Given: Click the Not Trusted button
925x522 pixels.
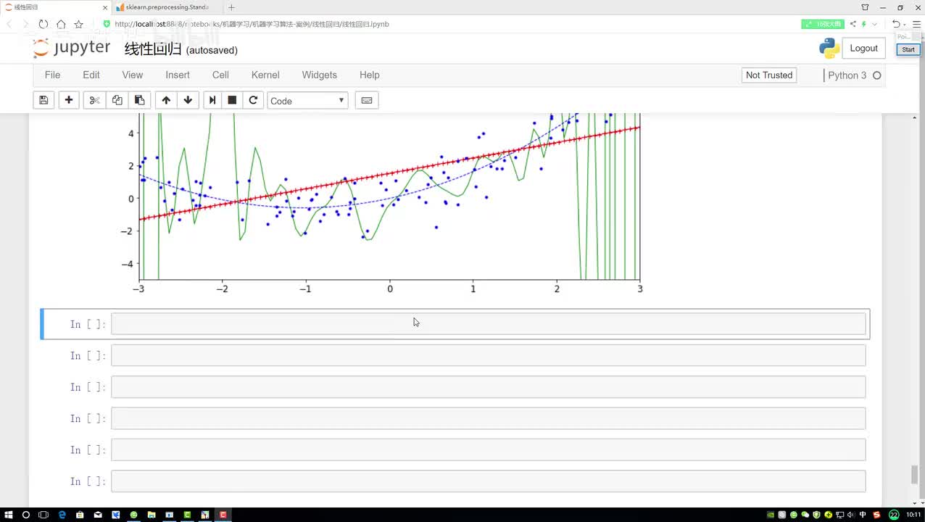Looking at the screenshot, I should [x=769, y=75].
